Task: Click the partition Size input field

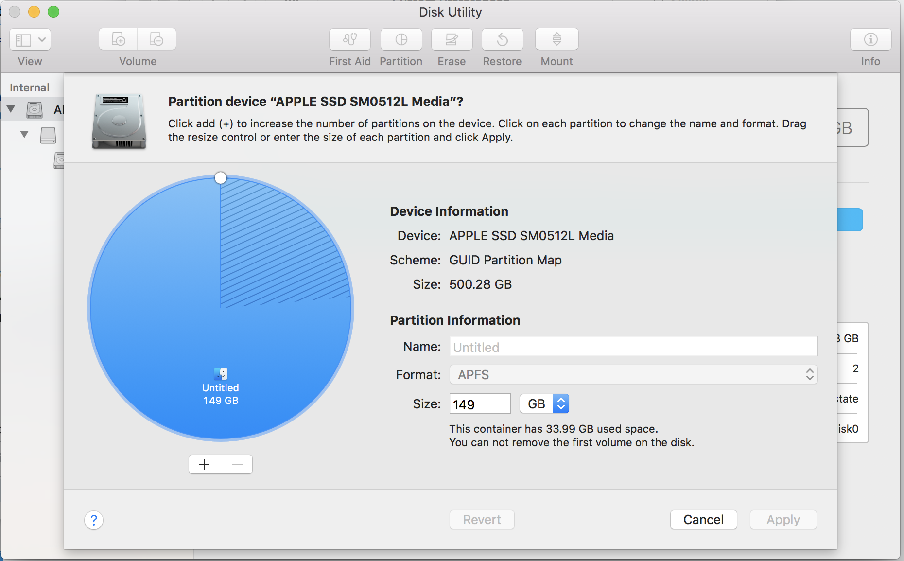Action: pos(480,404)
